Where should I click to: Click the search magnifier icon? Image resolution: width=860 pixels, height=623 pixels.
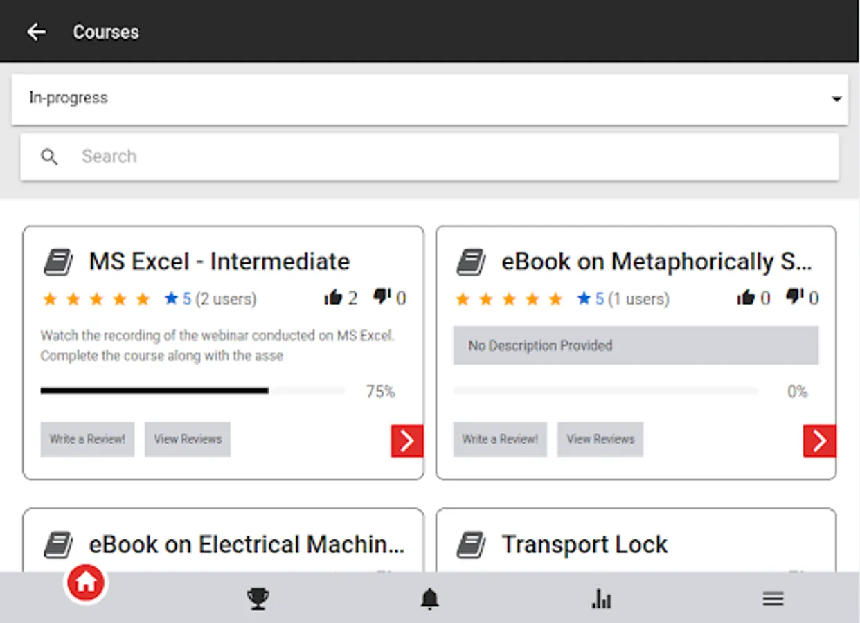[x=49, y=156]
